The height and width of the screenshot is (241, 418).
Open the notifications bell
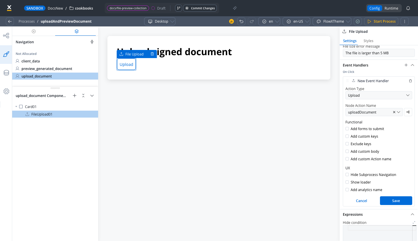[x=408, y=8]
